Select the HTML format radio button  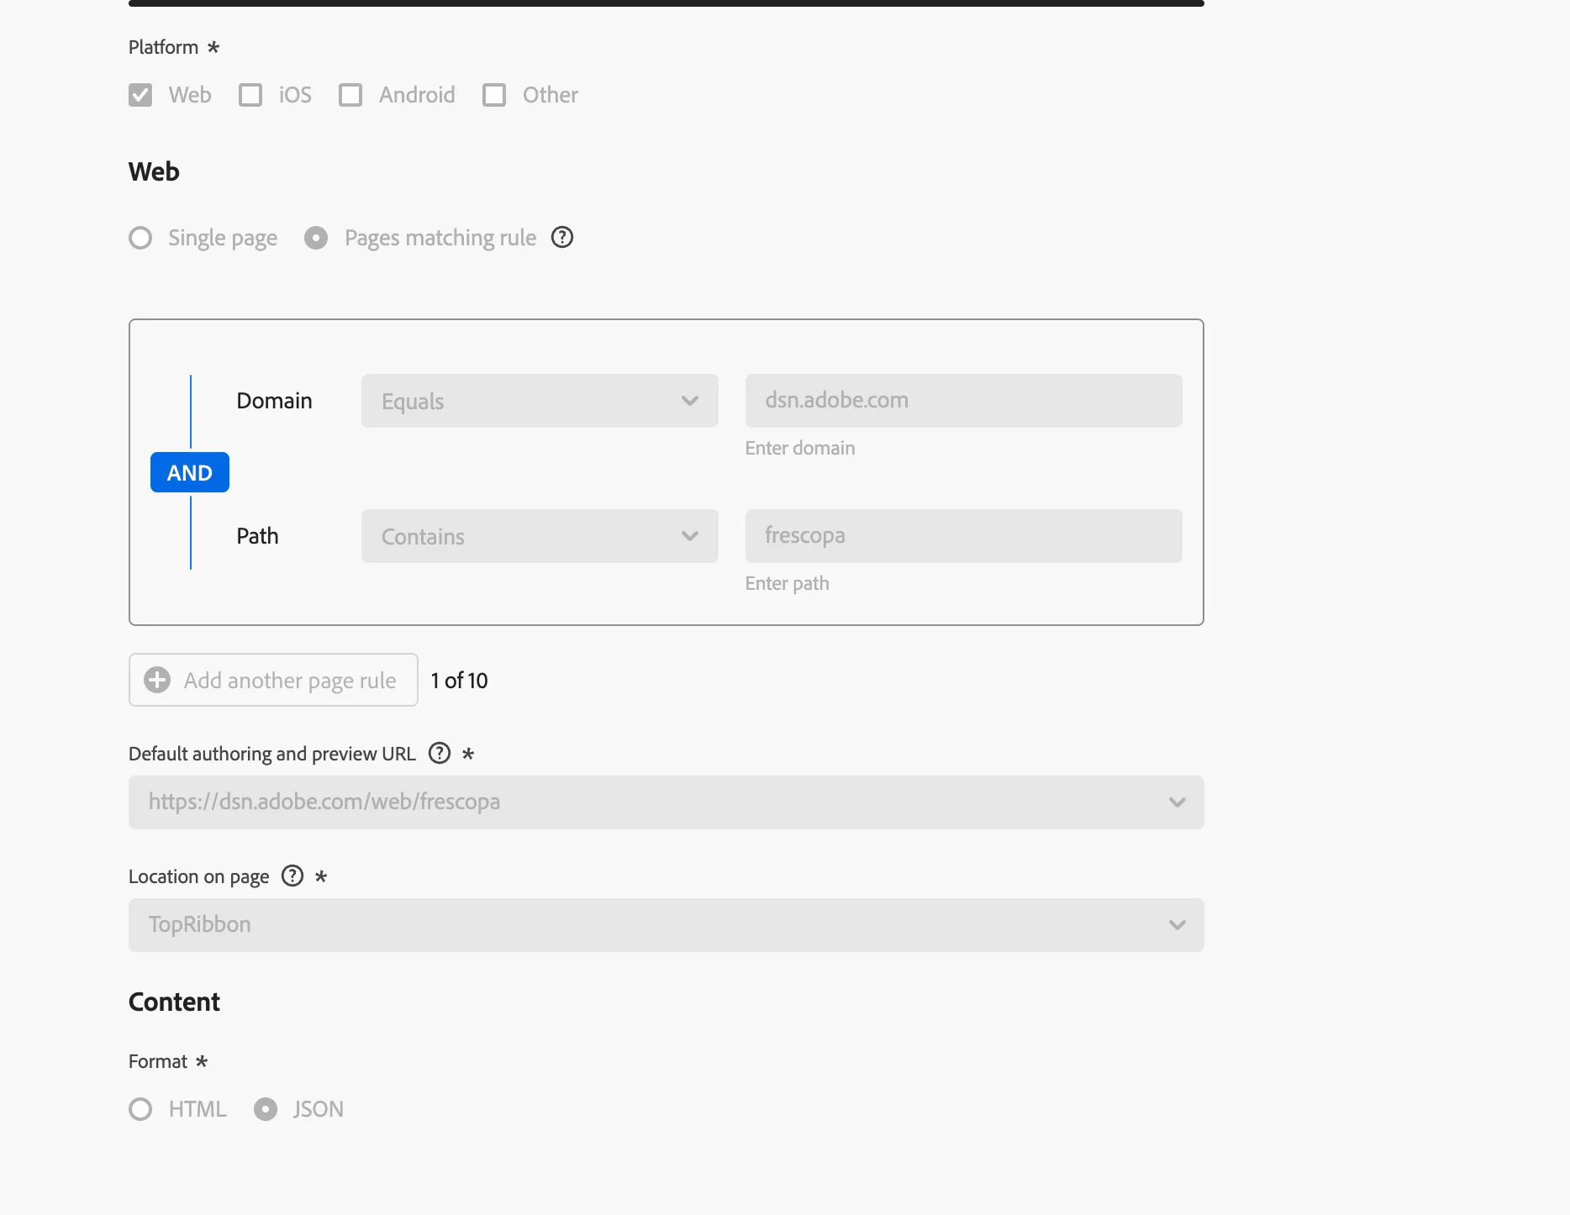(140, 1109)
